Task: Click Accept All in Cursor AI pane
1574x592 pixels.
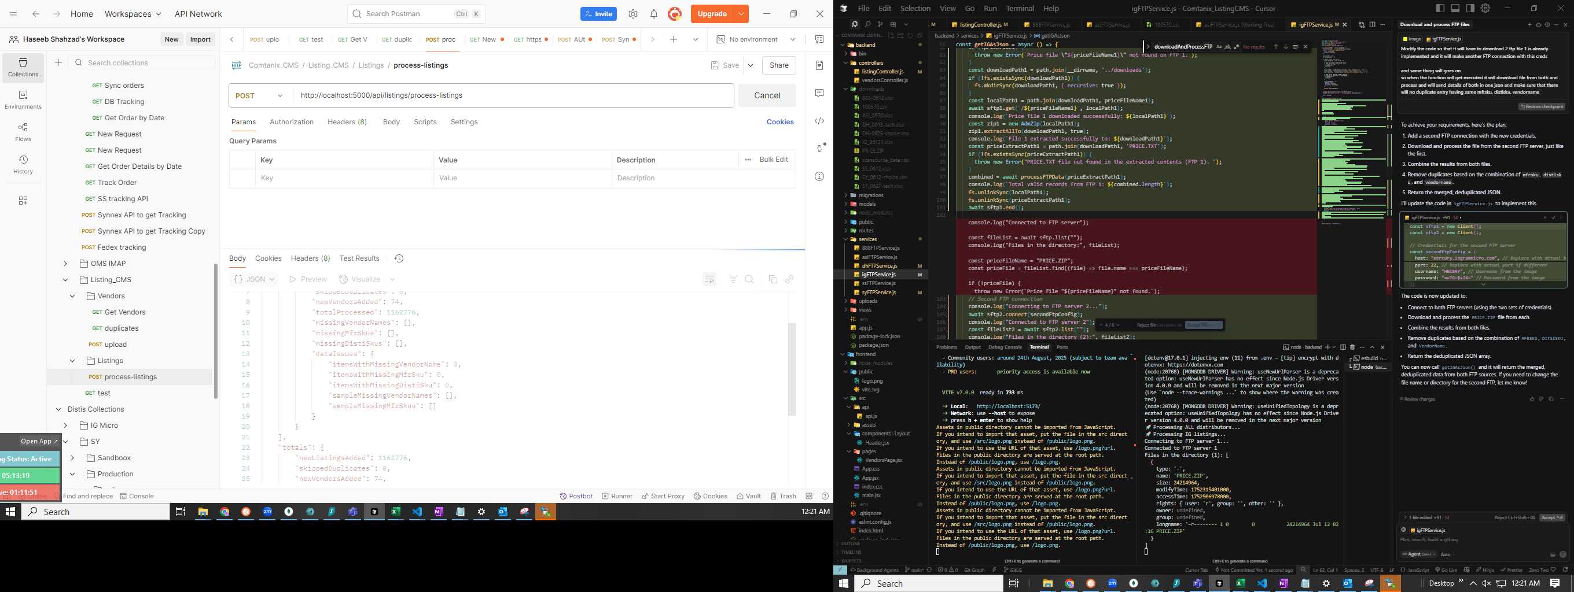Action: [1552, 517]
